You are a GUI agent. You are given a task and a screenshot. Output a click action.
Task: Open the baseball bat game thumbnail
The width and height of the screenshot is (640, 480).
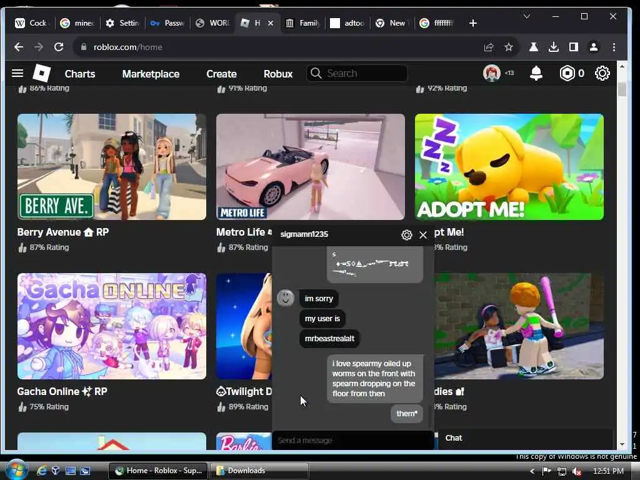(x=519, y=326)
